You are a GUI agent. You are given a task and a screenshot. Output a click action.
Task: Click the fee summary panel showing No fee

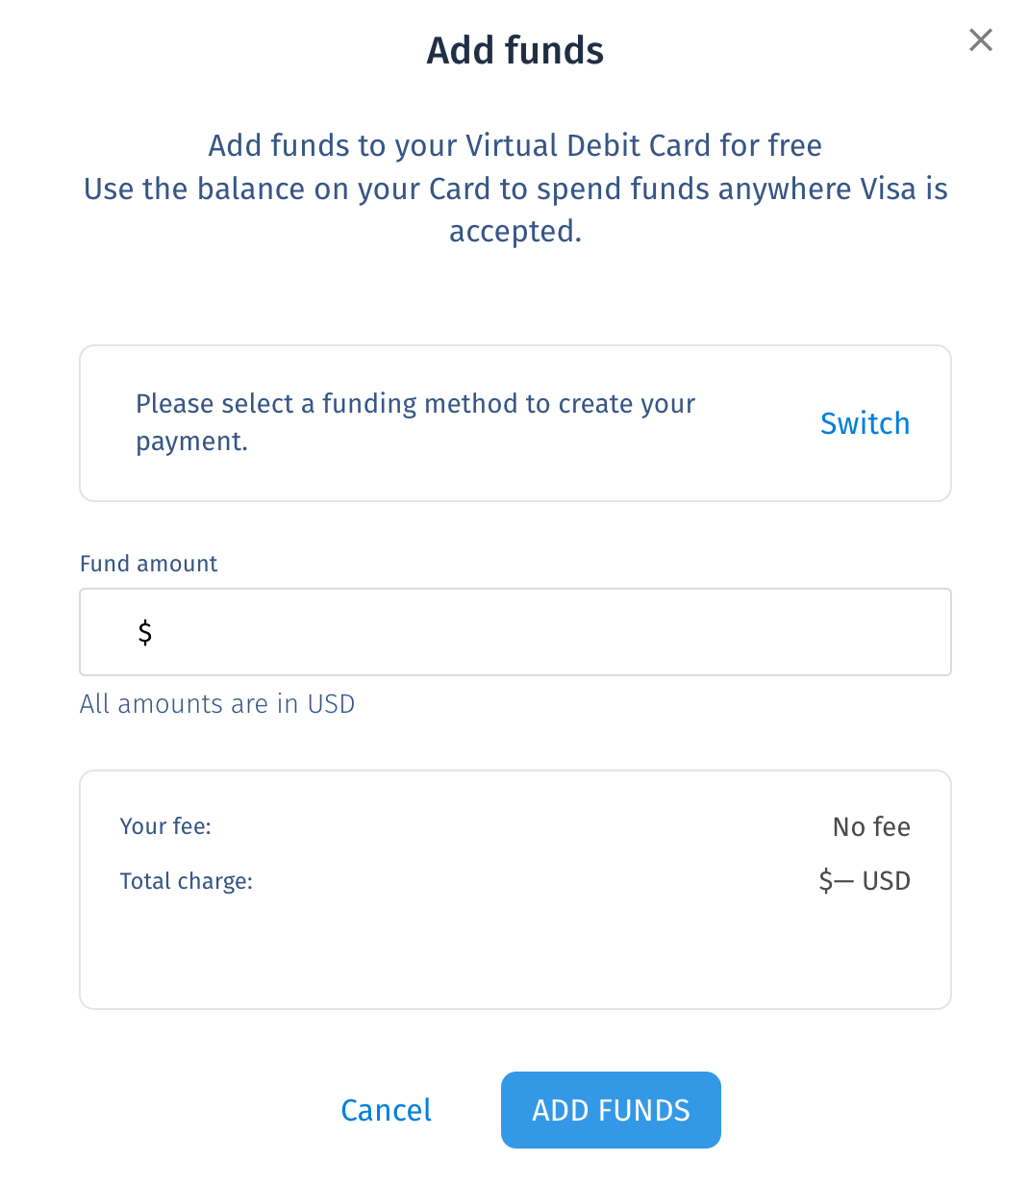(514, 889)
